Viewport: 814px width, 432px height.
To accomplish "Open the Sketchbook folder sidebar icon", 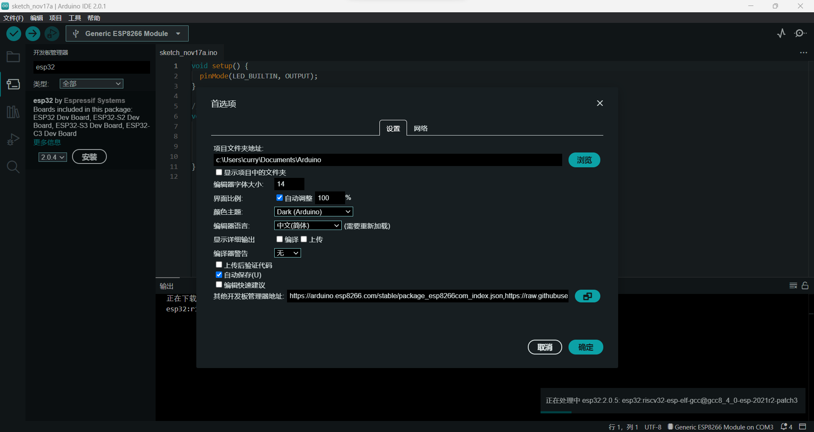I will click(13, 57).
